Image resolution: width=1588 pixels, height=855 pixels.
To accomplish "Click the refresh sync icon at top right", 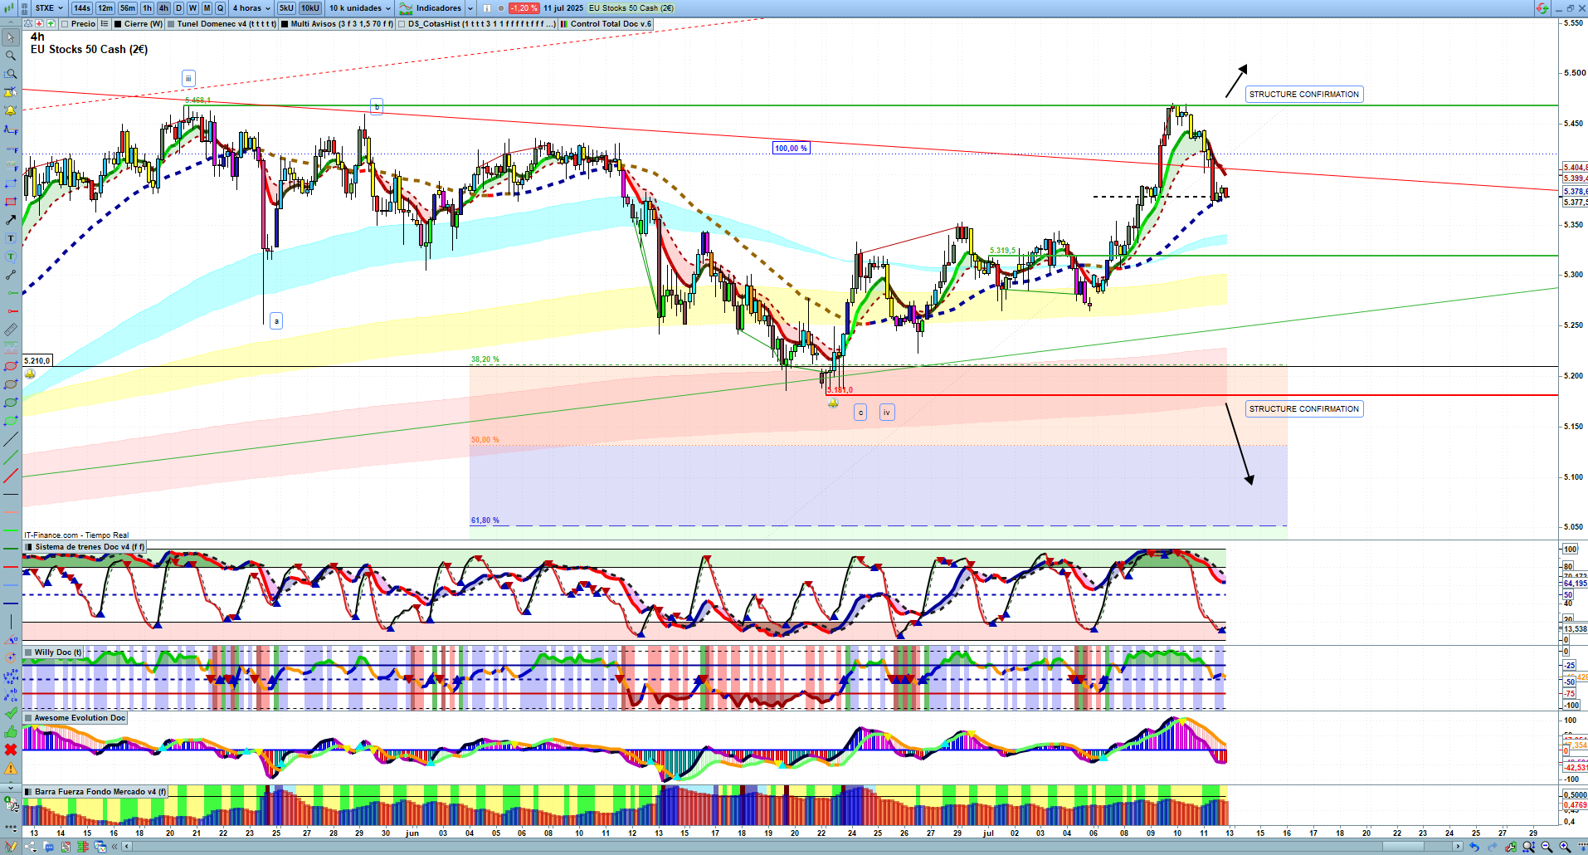I will tap(1542, 8).
